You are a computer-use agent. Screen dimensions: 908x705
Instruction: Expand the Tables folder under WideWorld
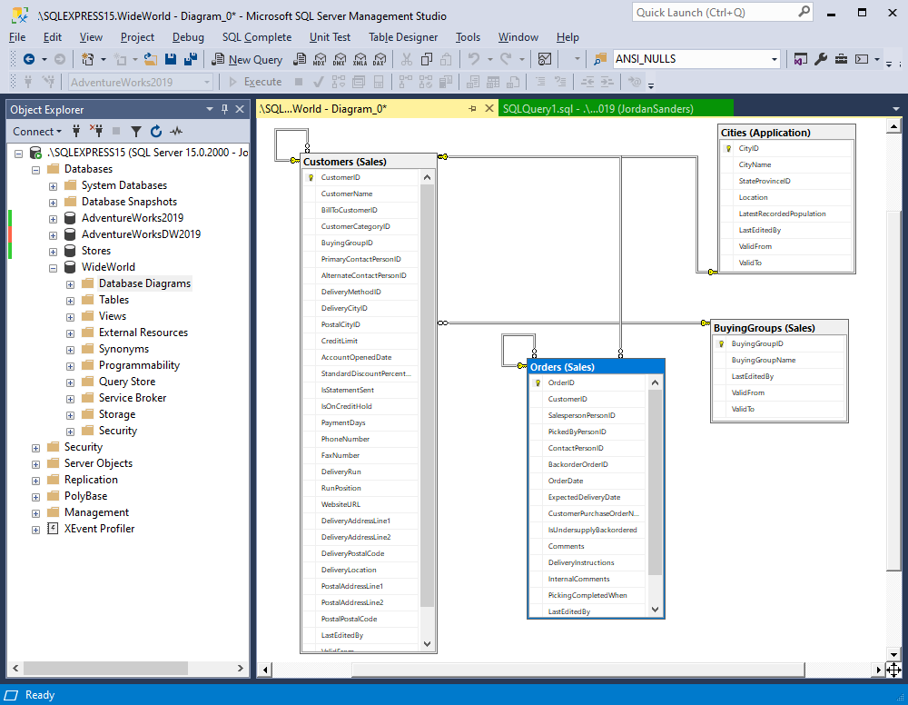(x=71, y=302)
